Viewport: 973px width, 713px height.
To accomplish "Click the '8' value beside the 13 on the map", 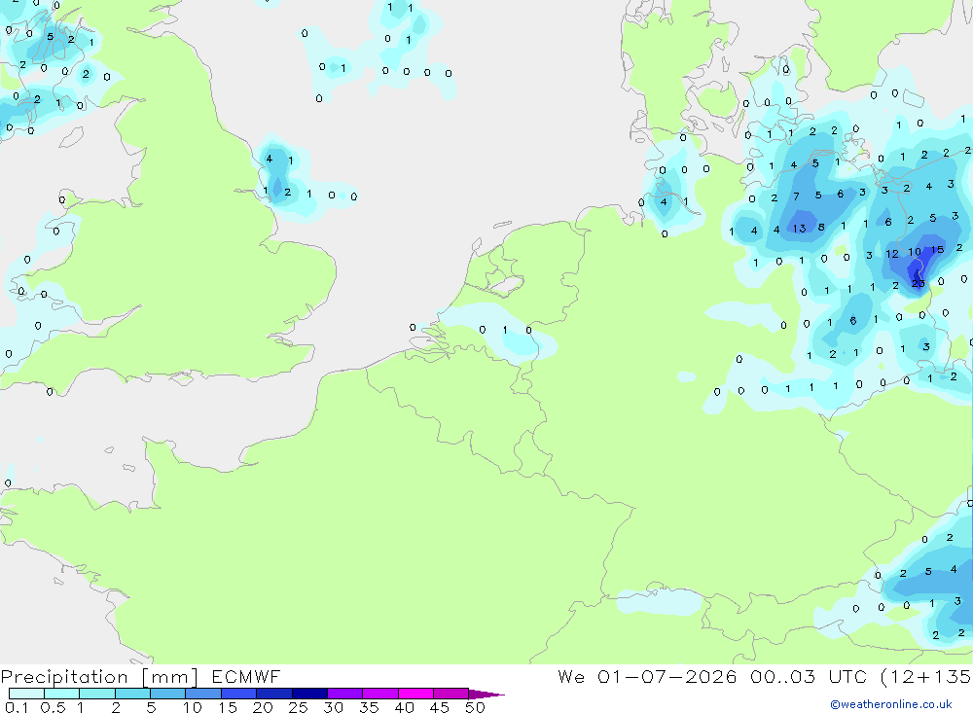I will point(821,227).
